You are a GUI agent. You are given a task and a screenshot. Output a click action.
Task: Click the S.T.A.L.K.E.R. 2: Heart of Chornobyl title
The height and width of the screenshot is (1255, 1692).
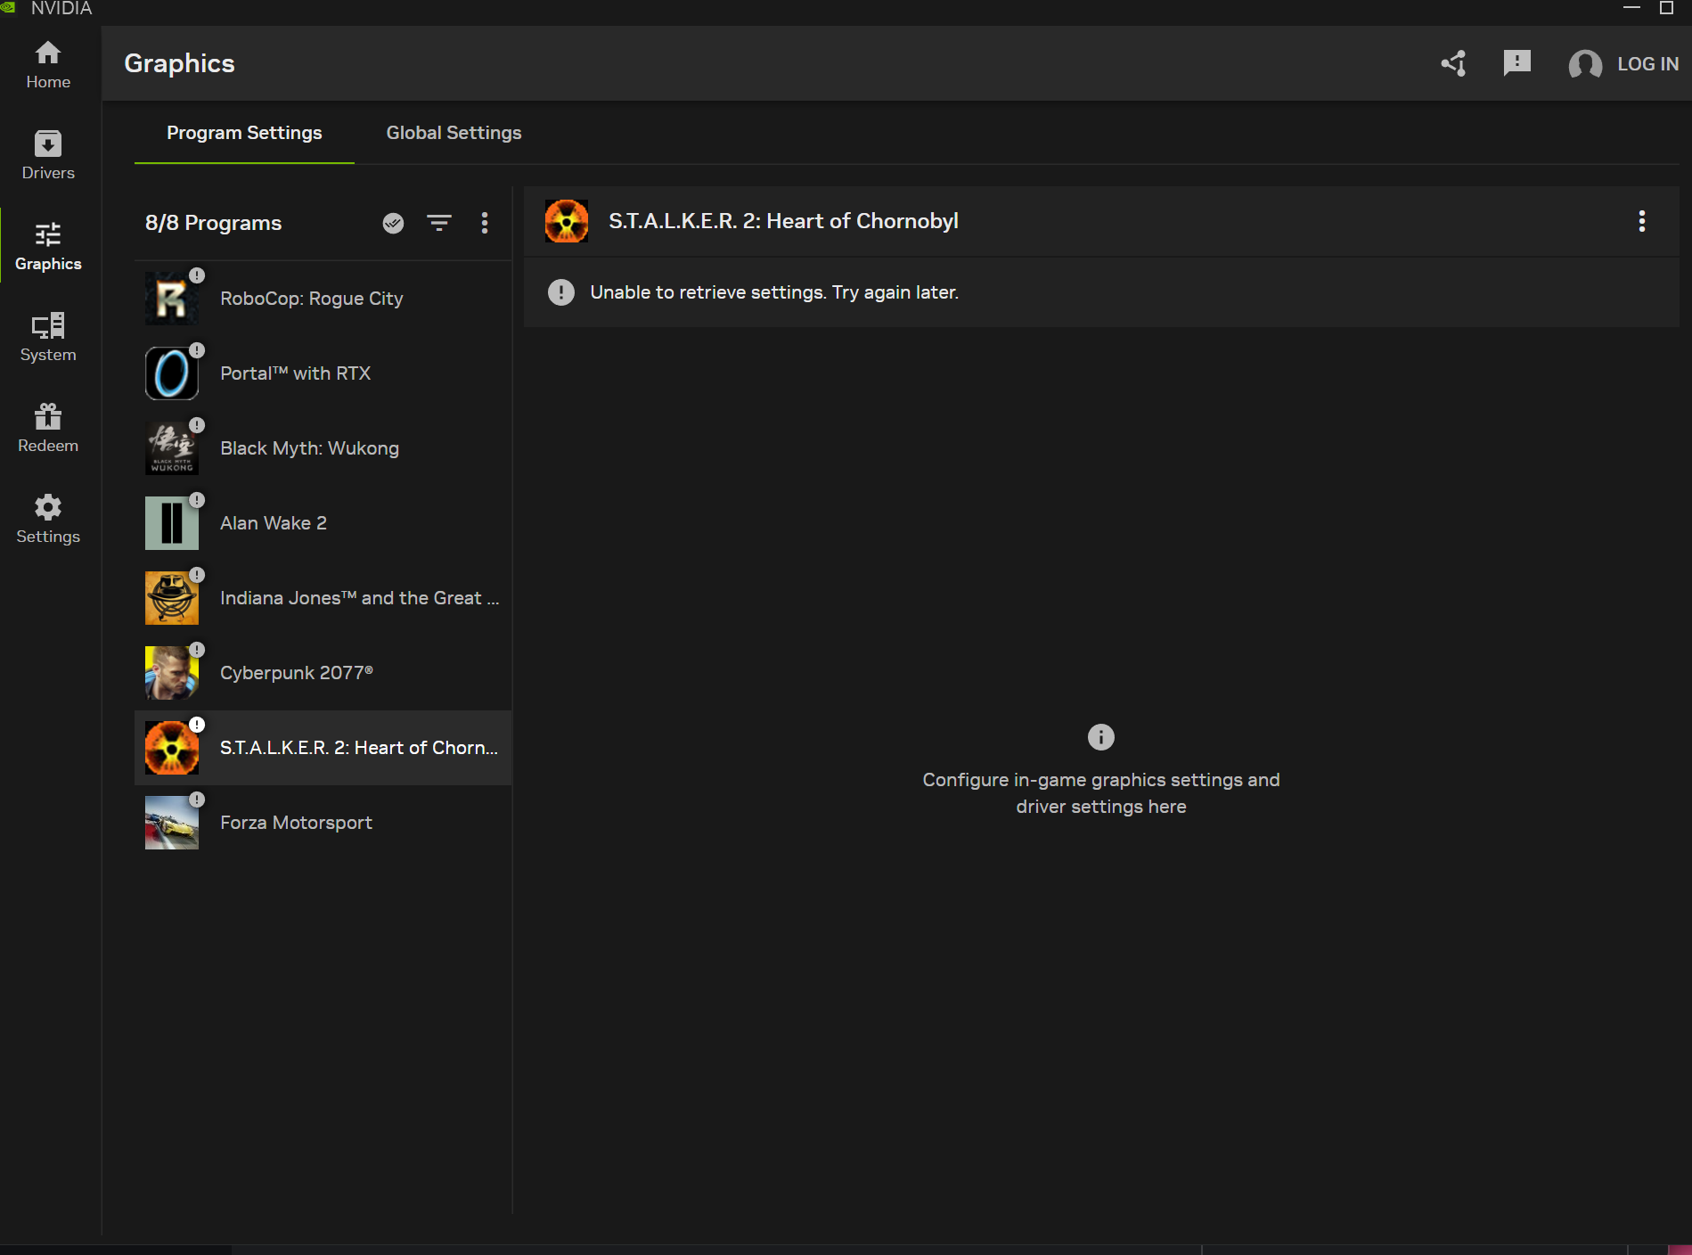click(783, 221)
